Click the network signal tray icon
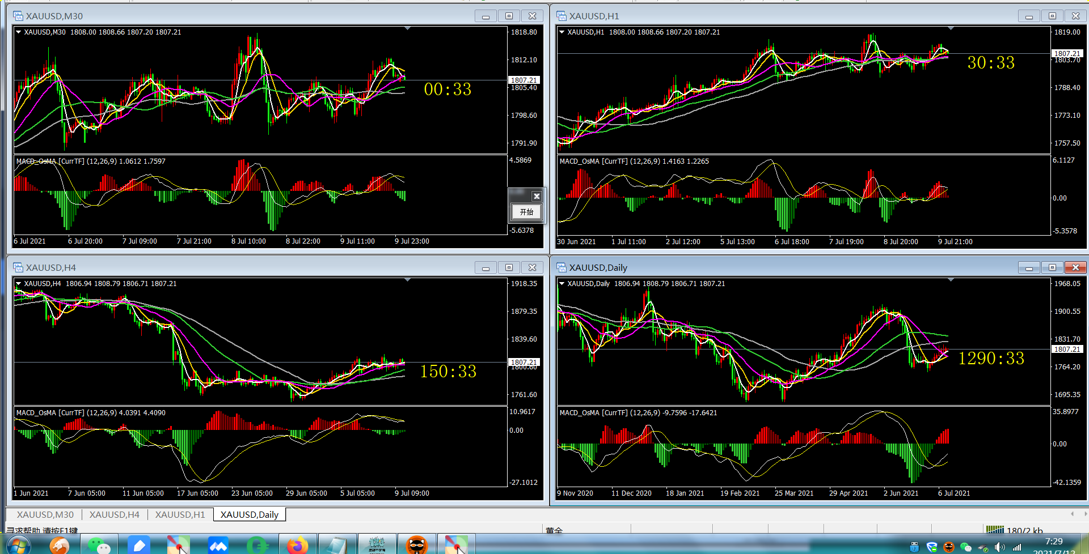The width and height of the screenshot is (1089, 554). point(1017,547)
